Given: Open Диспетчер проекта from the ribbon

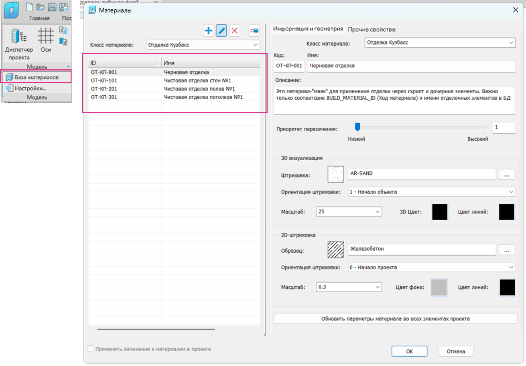Looking at the screenshot, I should (x=16, y=44).
